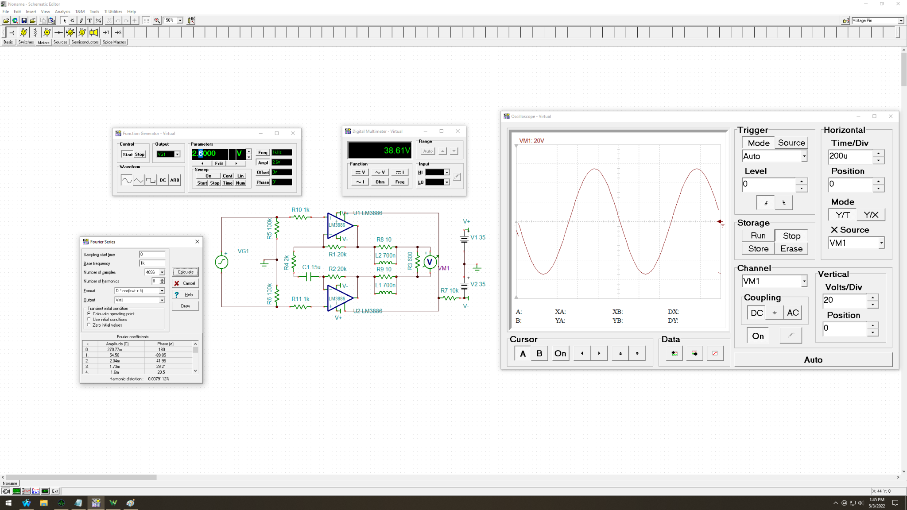
Task: Click Draw in Fourier Series dialog
Action: 186,306
